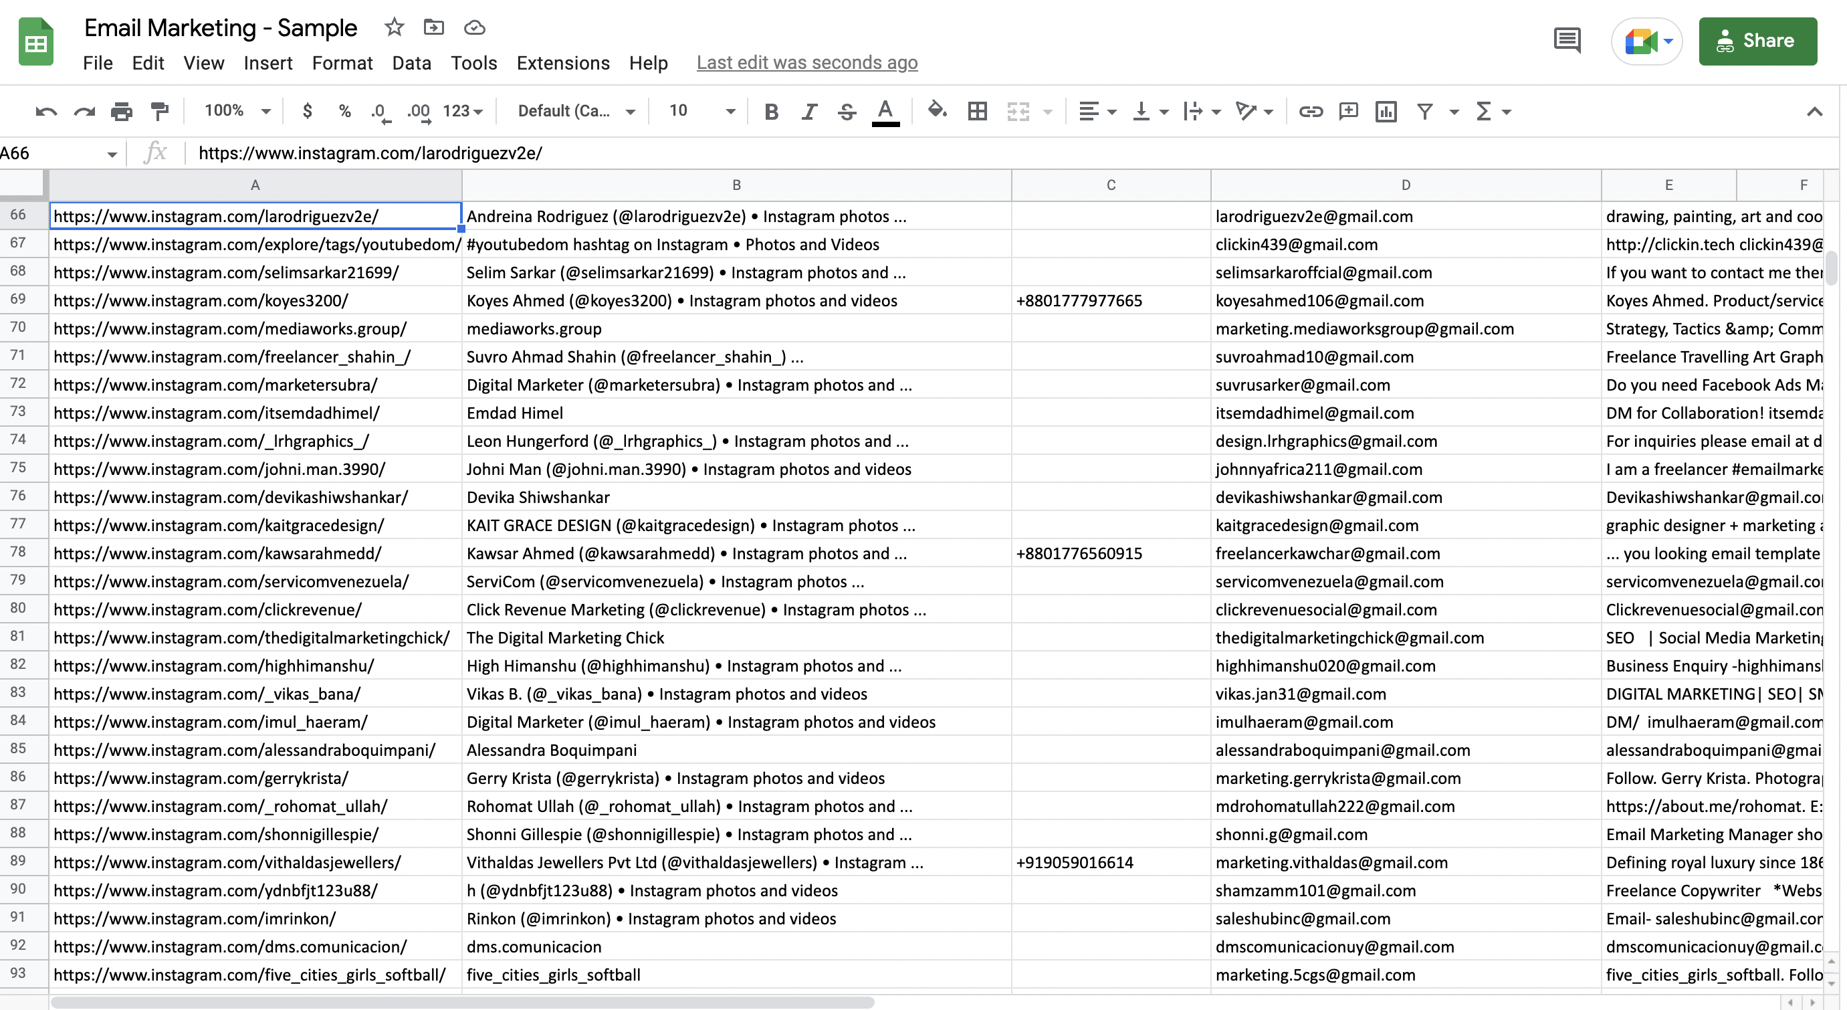Insert a chart
Viewport: 1847px width, 1010px height.
tap(1386, 111)
